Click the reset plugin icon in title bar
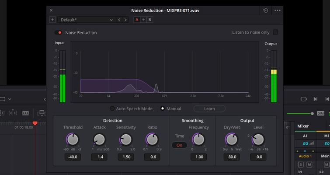The image size is (330, 175). tap(265, 10)
